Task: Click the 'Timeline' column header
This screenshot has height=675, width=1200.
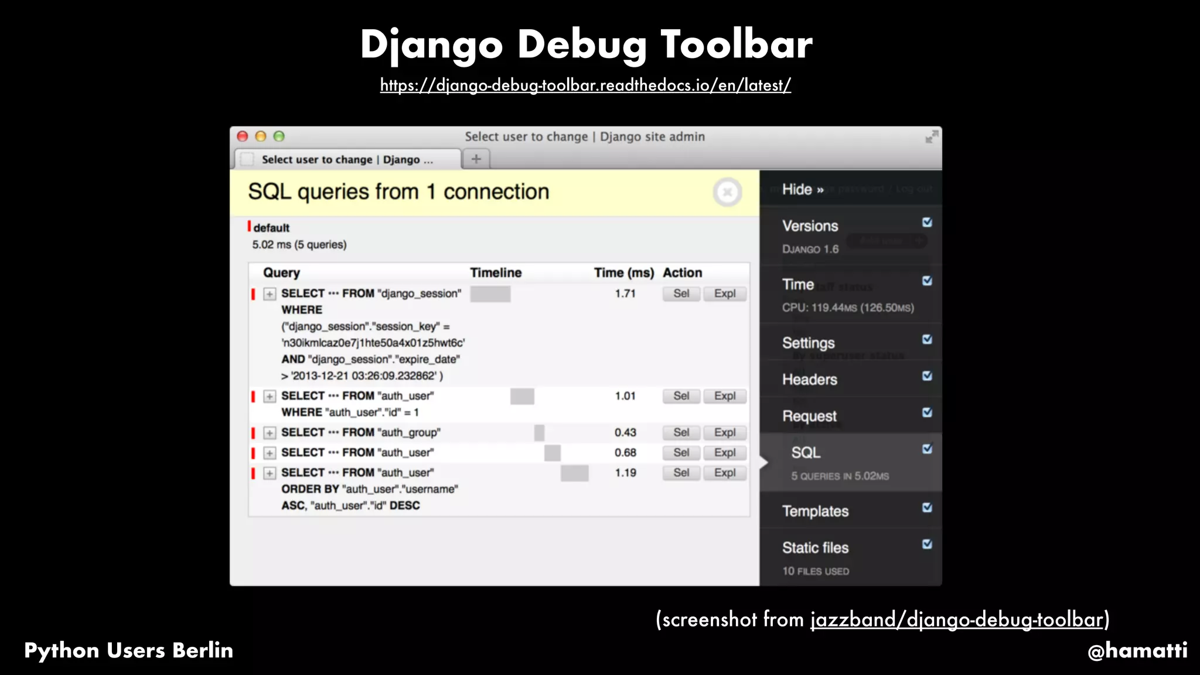Action: [496, 272]
